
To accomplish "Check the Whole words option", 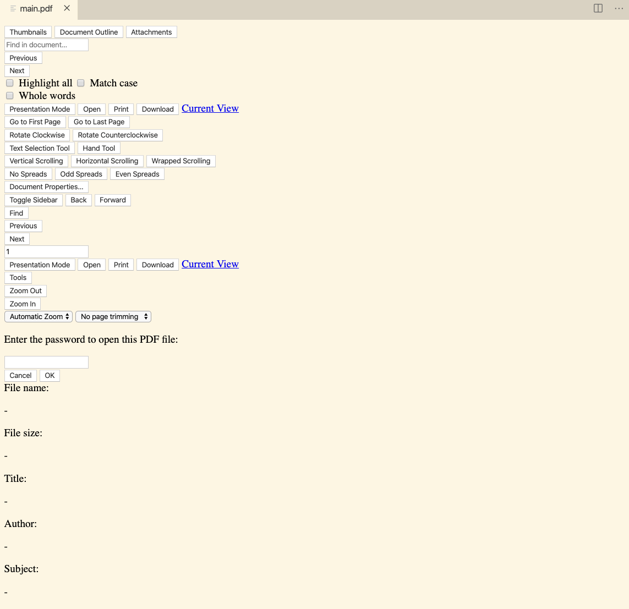I will (9, 95).
